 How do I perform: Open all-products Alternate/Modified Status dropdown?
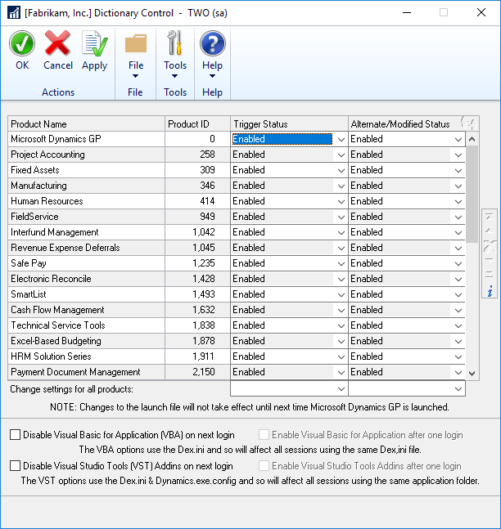(458, 388)
